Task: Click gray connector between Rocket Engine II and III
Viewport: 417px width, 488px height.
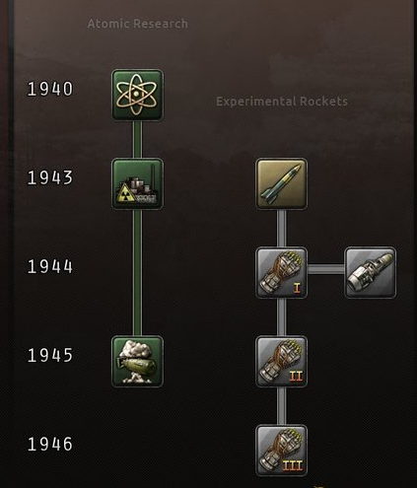Action: pyautogui.click(x=281, y=406)
